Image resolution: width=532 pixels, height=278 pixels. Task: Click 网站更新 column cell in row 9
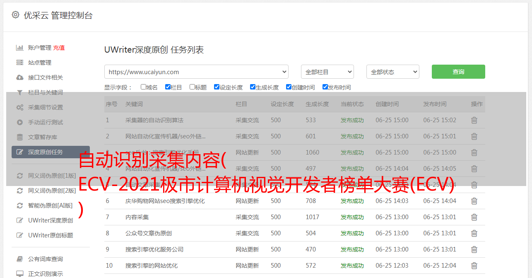247,249
